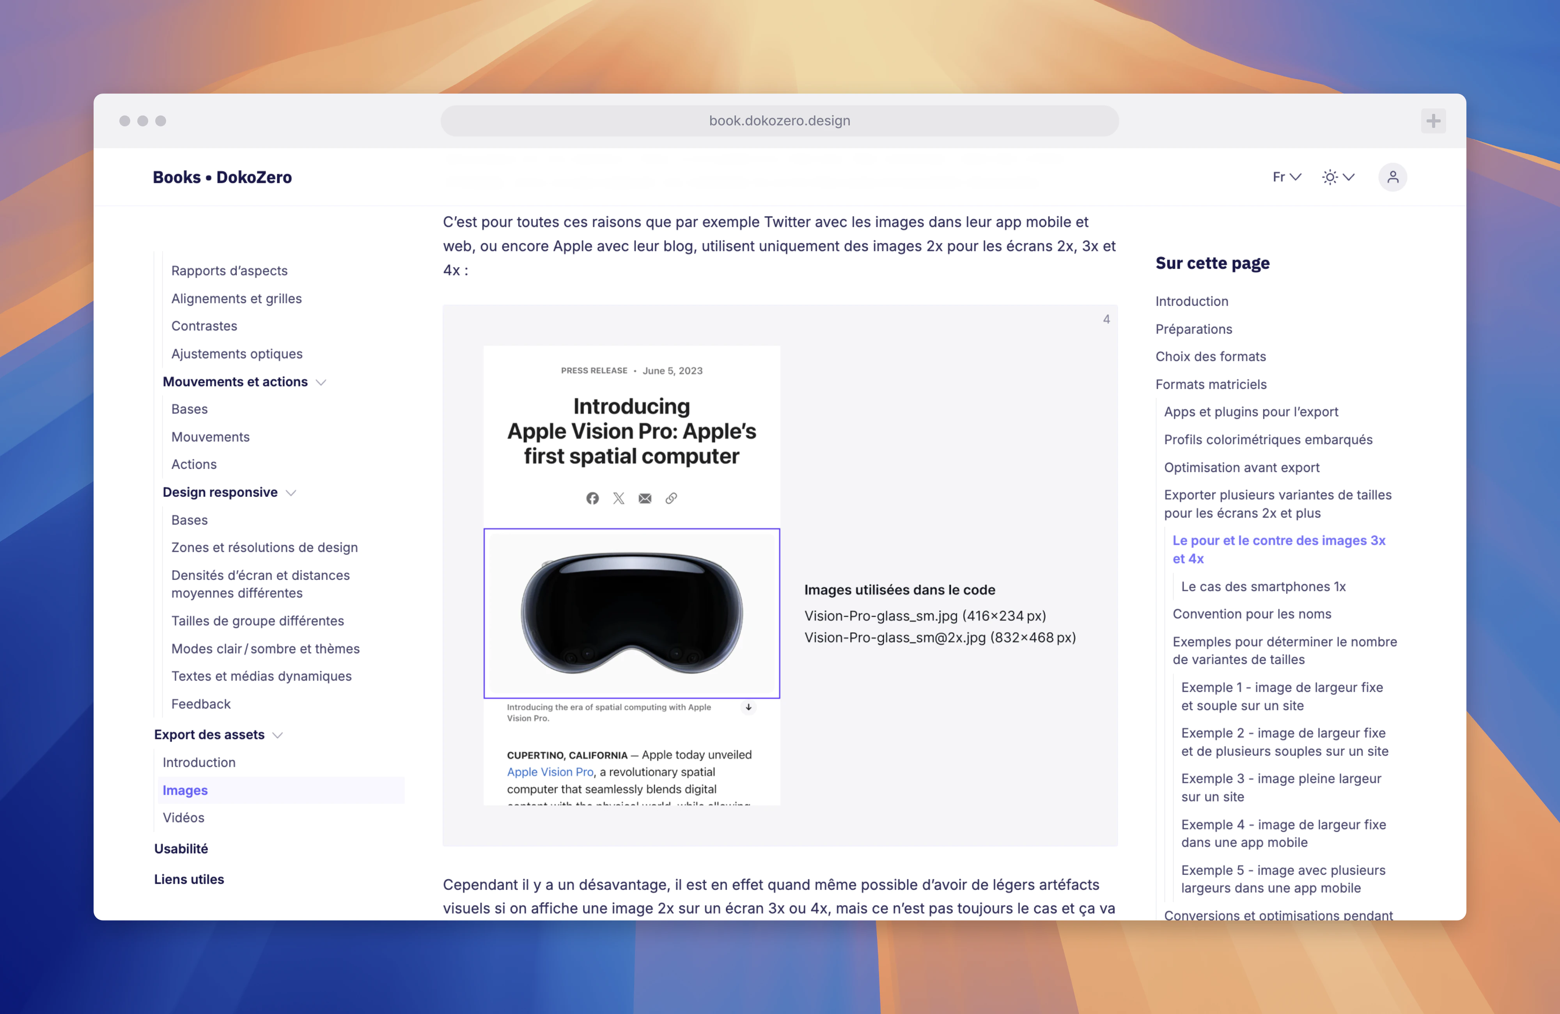Jump to Exemple 3 - image pleine largeur

click(x=1281, y=788)
